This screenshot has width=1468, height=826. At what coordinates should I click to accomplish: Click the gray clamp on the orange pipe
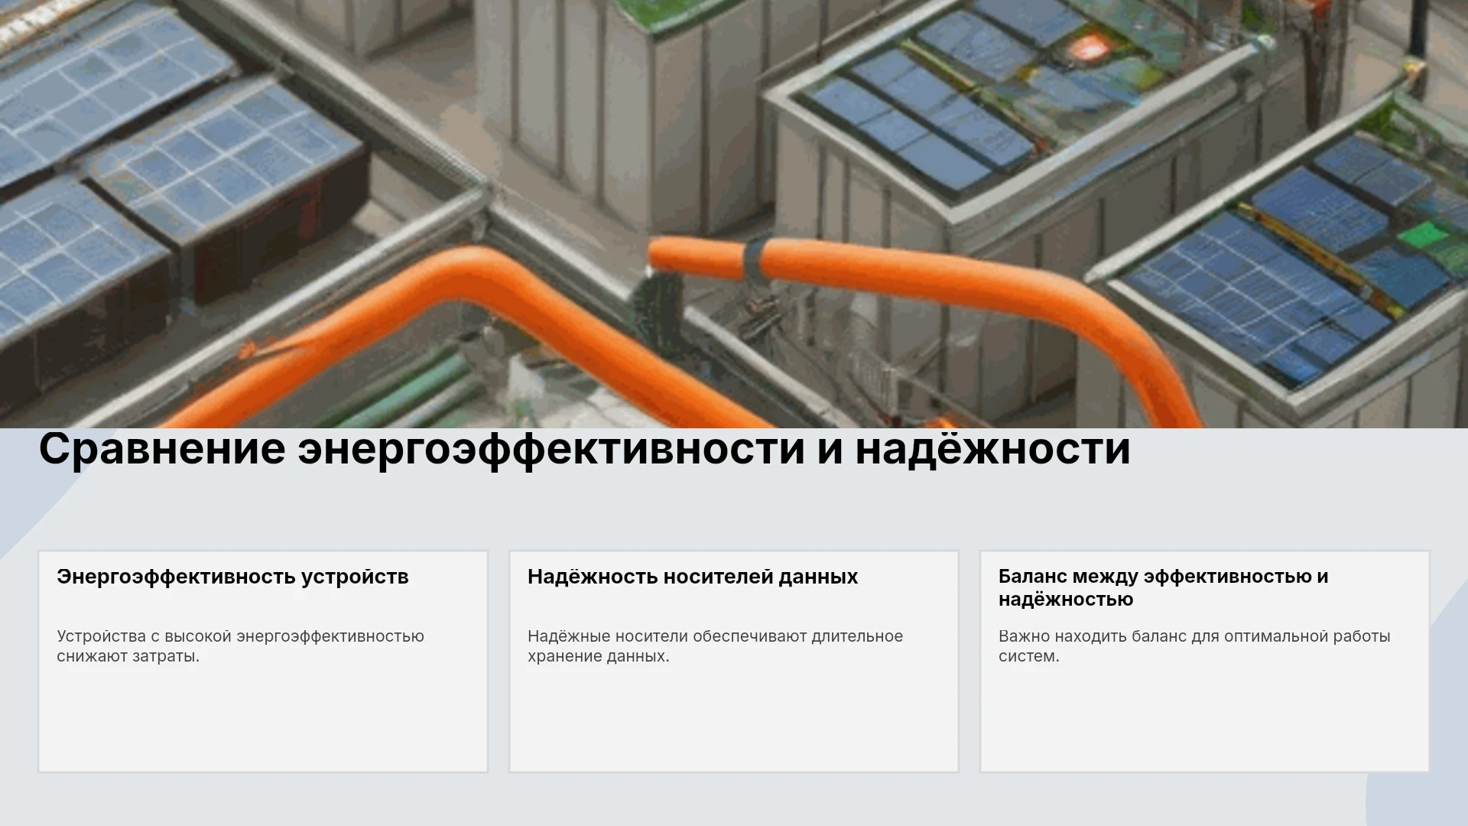click(755, 259)
